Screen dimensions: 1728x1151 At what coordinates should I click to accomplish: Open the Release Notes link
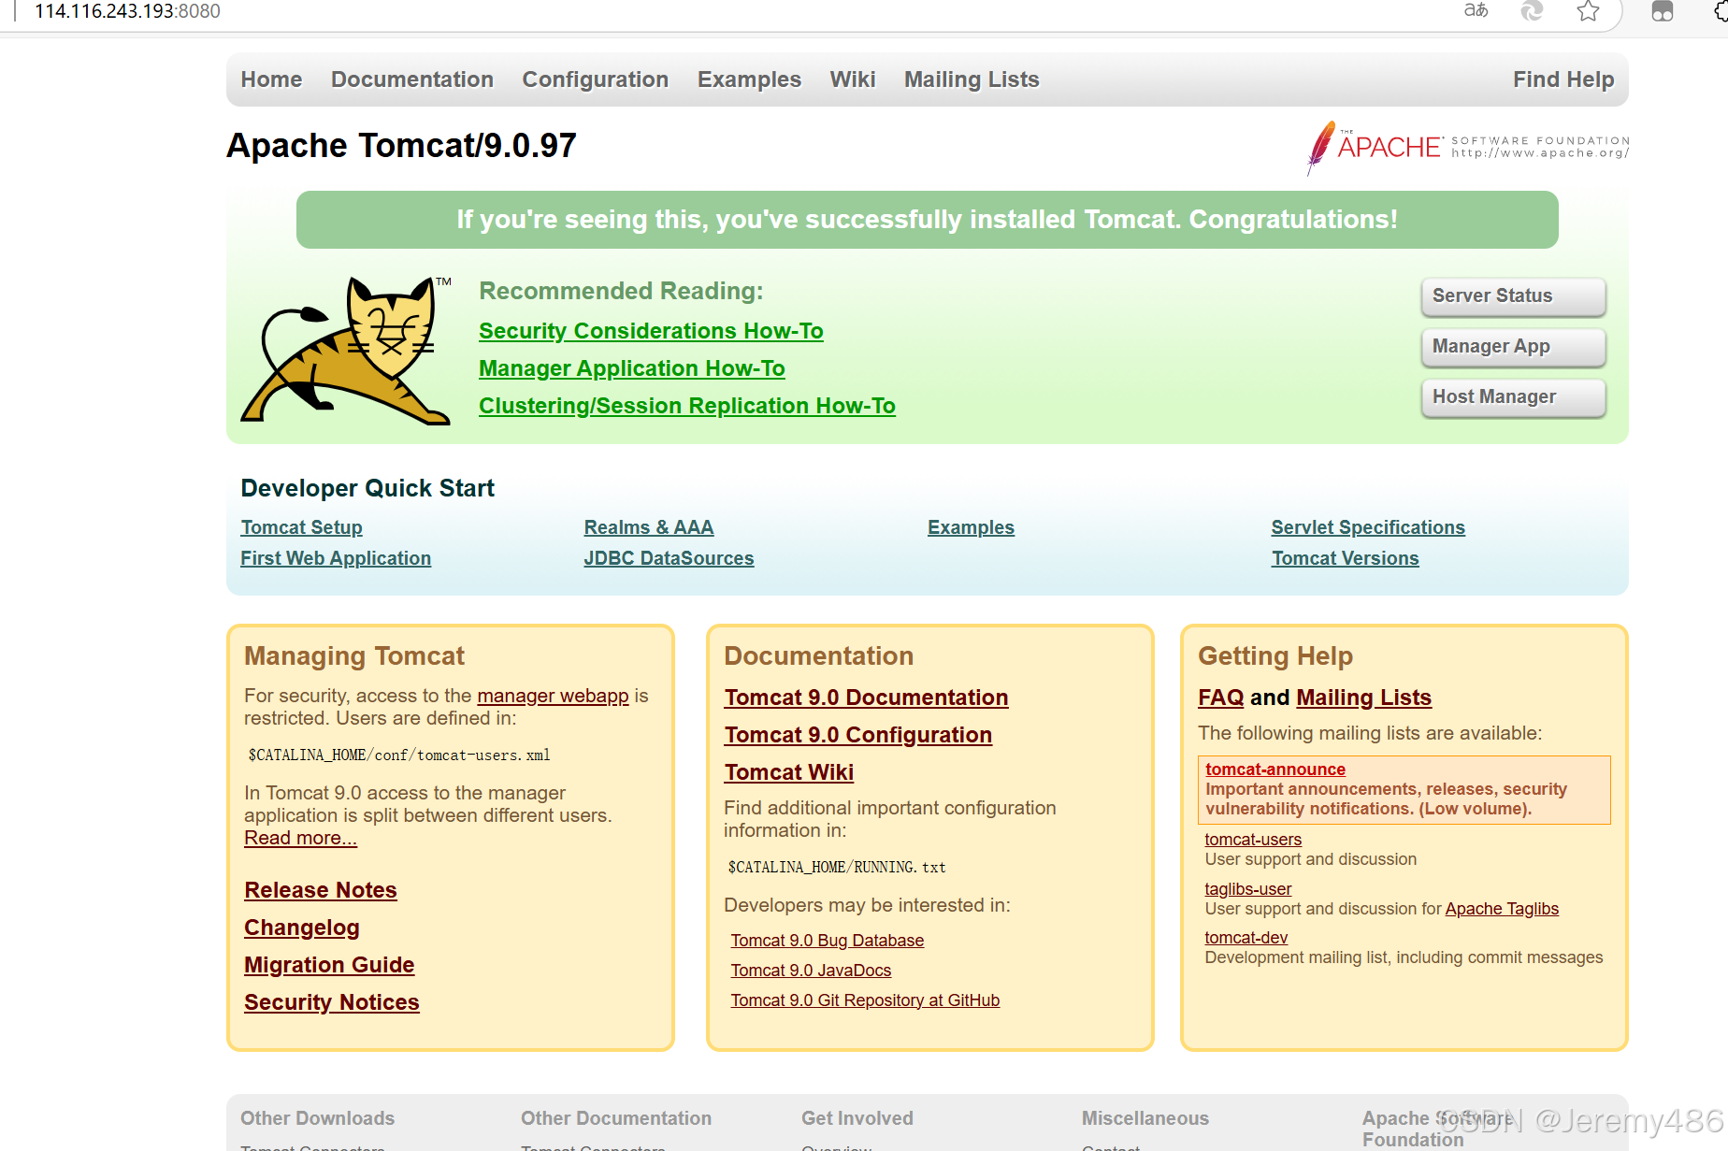tap(321, 890)
